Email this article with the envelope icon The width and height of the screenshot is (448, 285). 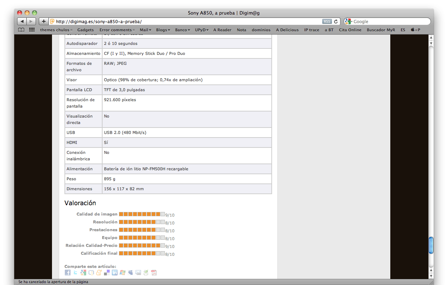point(138,273)
